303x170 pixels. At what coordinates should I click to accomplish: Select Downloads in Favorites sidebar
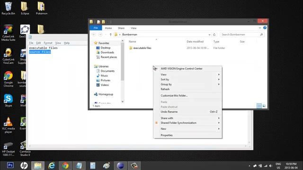105,52
